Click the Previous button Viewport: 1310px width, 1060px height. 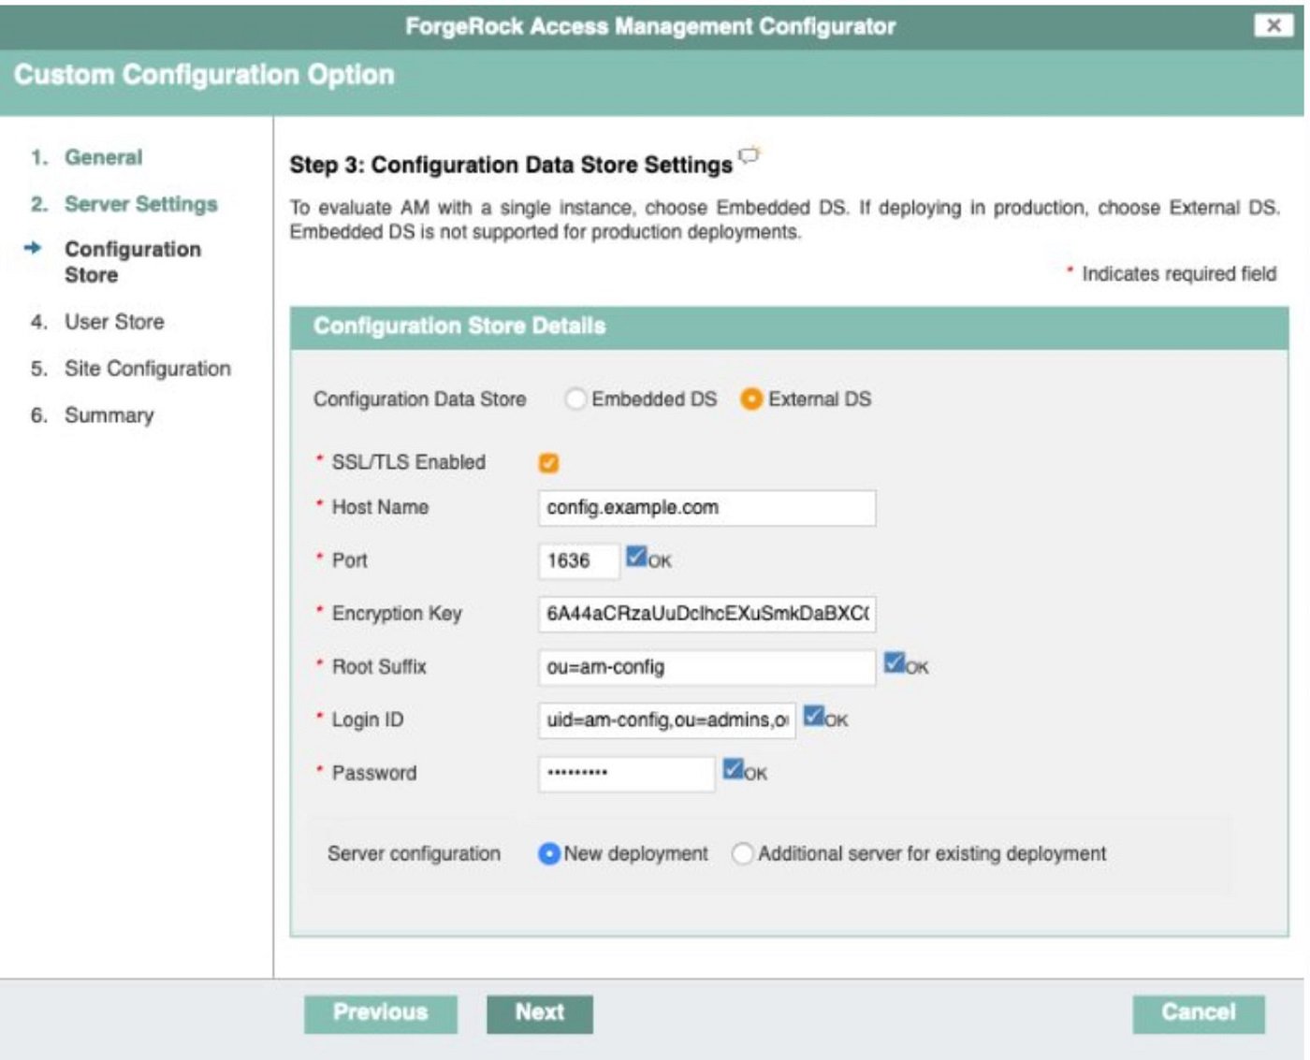(380, 1011)
